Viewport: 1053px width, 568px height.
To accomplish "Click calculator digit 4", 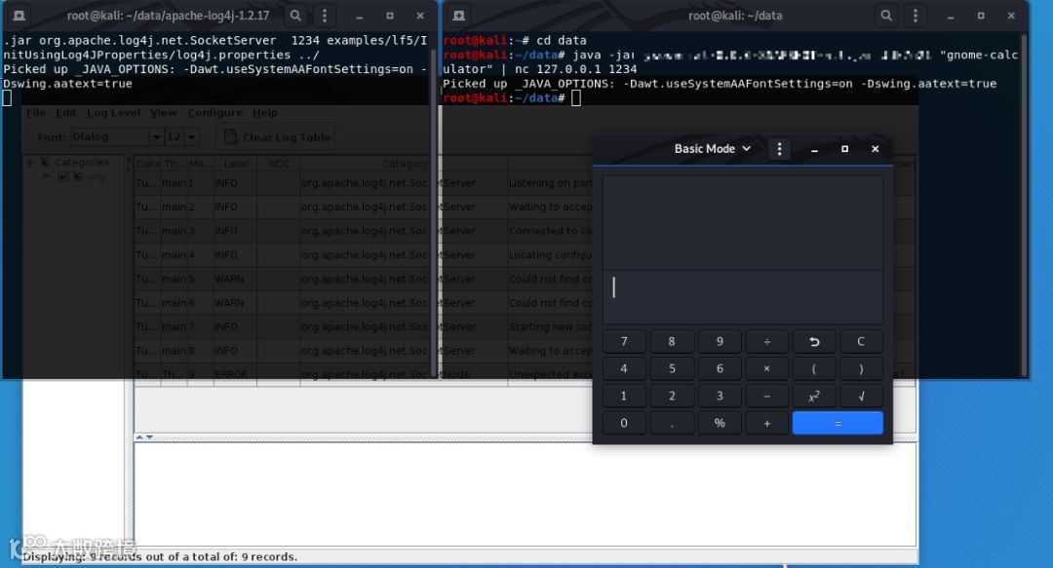I will pos(624,368).
